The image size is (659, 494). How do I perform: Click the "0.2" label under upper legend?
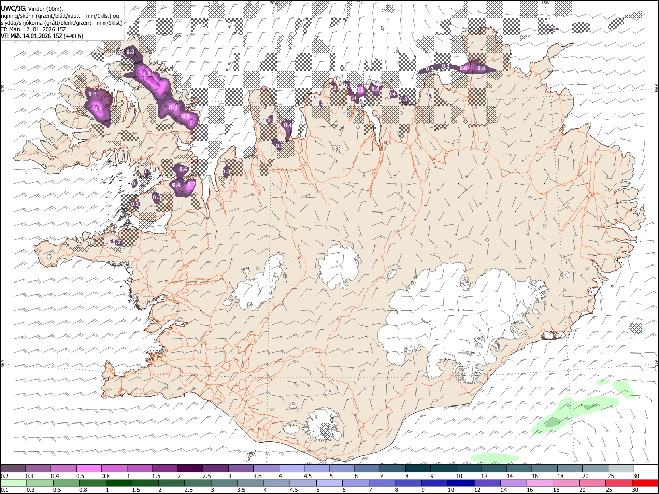pyautogui.click(x=5, y=476)
